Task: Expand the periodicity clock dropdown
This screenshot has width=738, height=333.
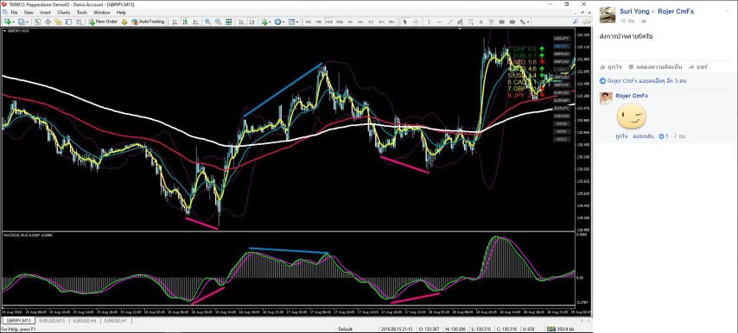Action: [x=283, y=22]
